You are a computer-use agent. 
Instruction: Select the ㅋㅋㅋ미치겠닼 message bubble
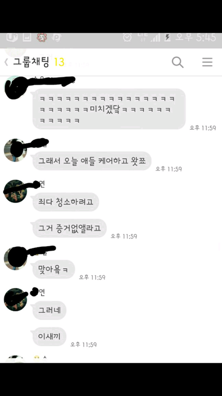point(109,109)
